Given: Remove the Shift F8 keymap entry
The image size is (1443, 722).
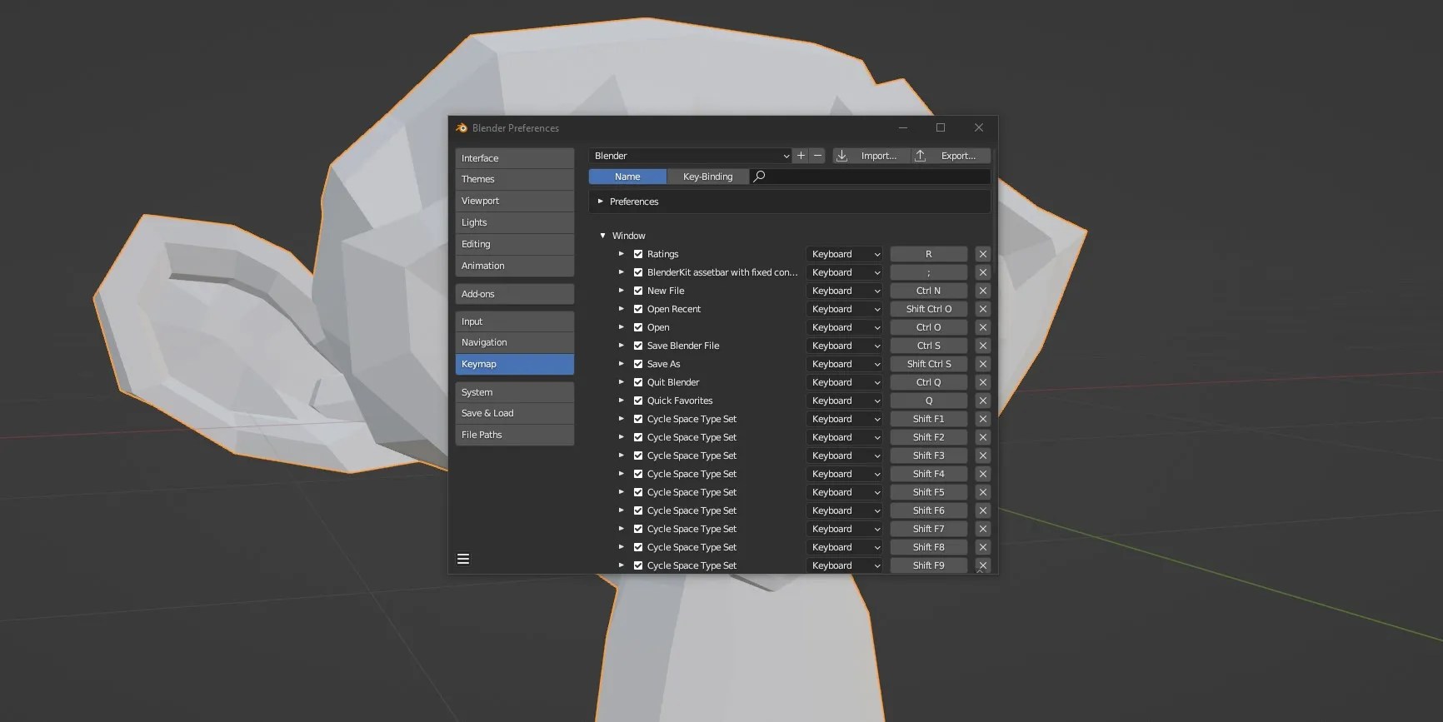Looking at the screenshot, I should coord(982,547).
